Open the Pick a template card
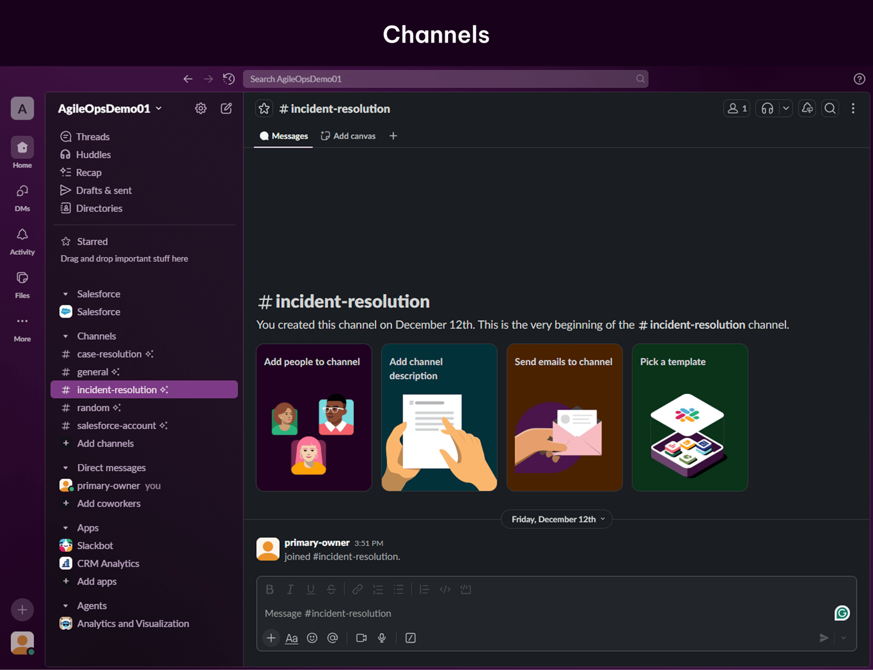The image size is (873, 670). click(x=690, y=417)
